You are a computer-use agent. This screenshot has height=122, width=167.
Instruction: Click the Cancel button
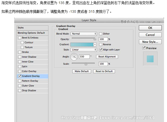[150, 35]
